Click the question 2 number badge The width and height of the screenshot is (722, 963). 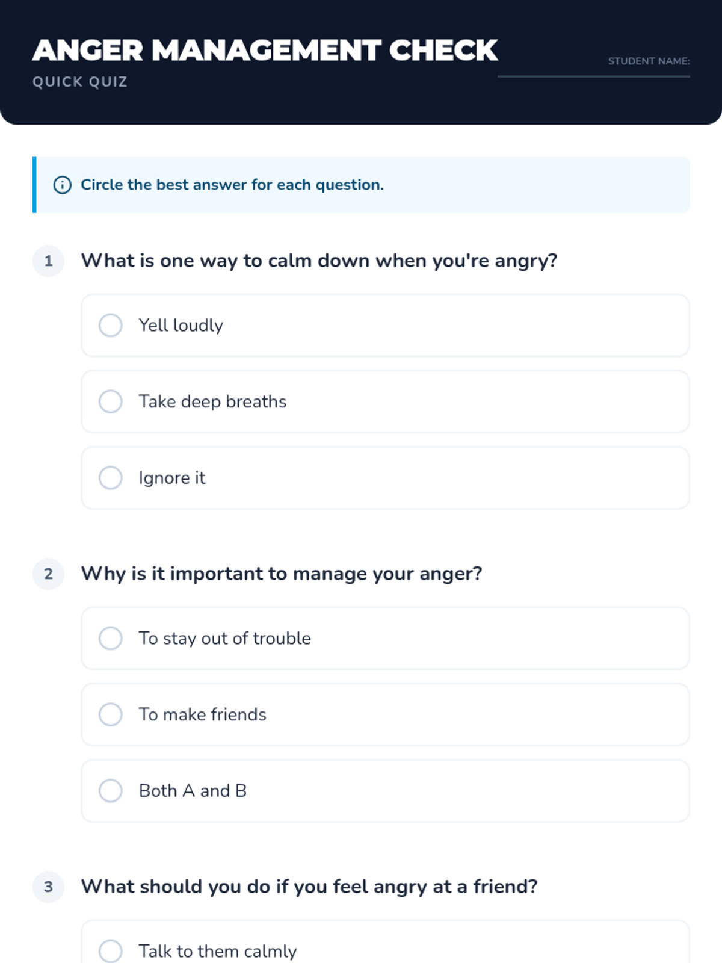(x=49, y=574)
